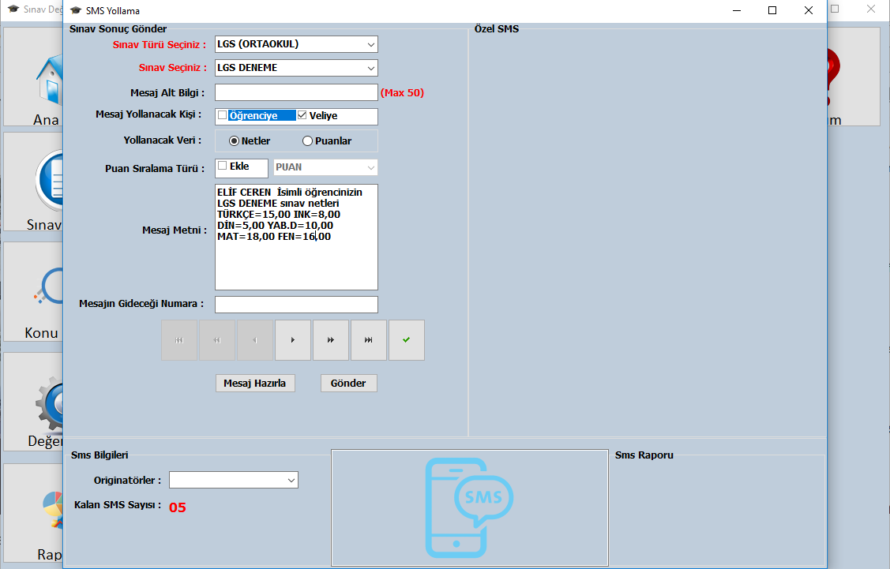The width and height of the screenshot is (890, 569).
Task: Select the Puanlar radio option
Action: 308,140
